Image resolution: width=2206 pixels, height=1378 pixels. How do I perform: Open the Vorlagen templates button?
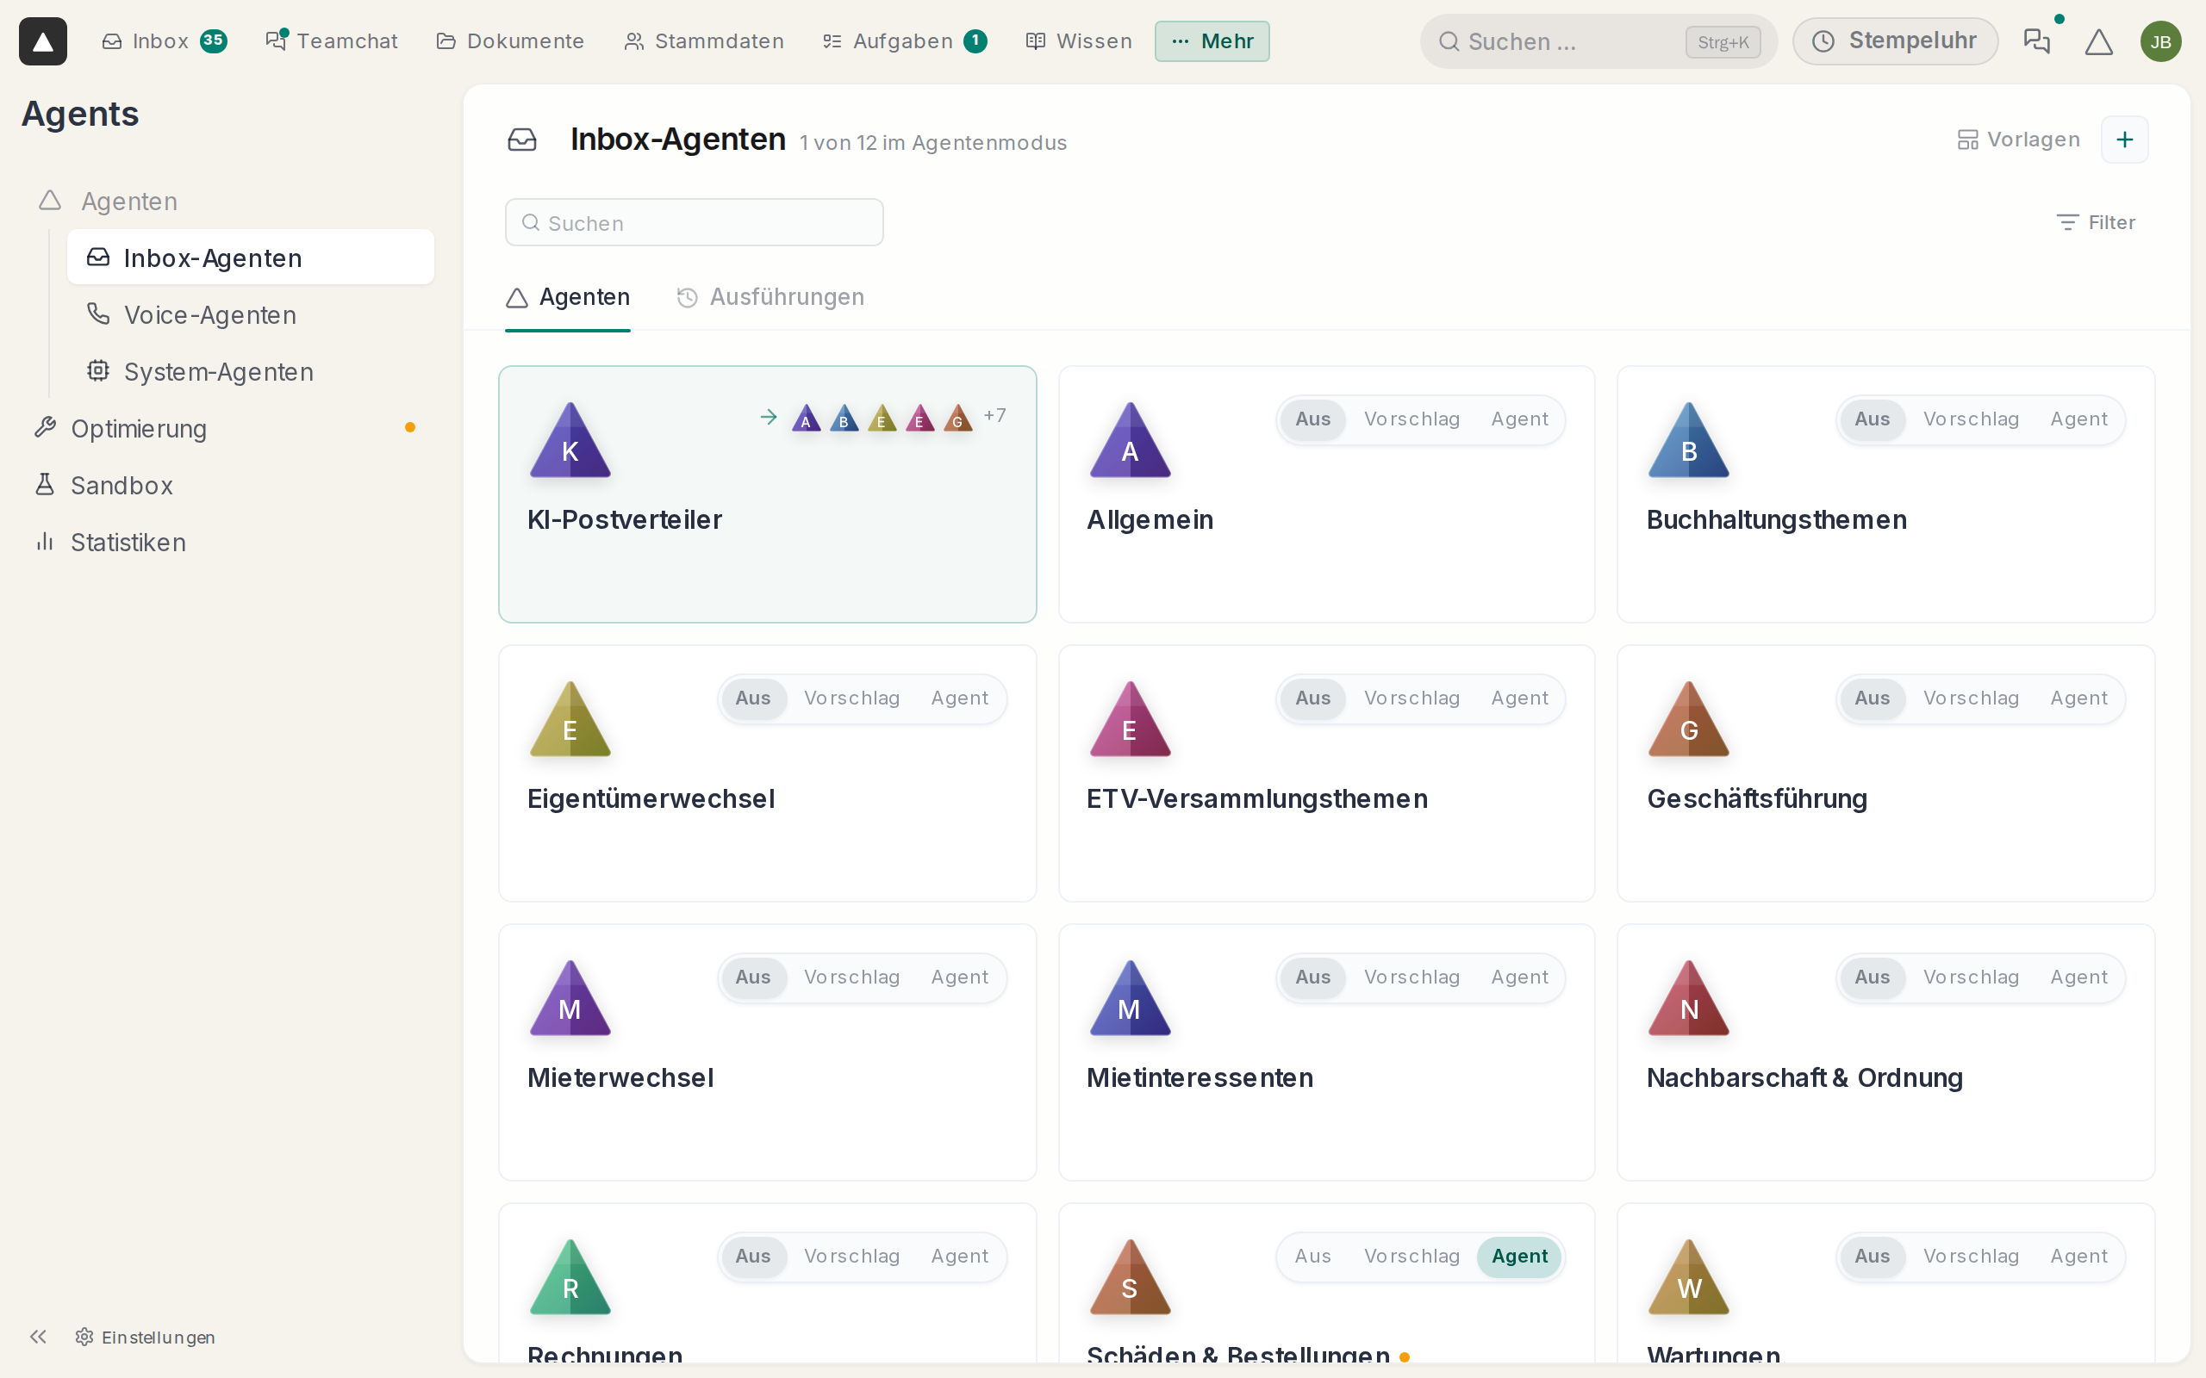(x=2018, y=140)
